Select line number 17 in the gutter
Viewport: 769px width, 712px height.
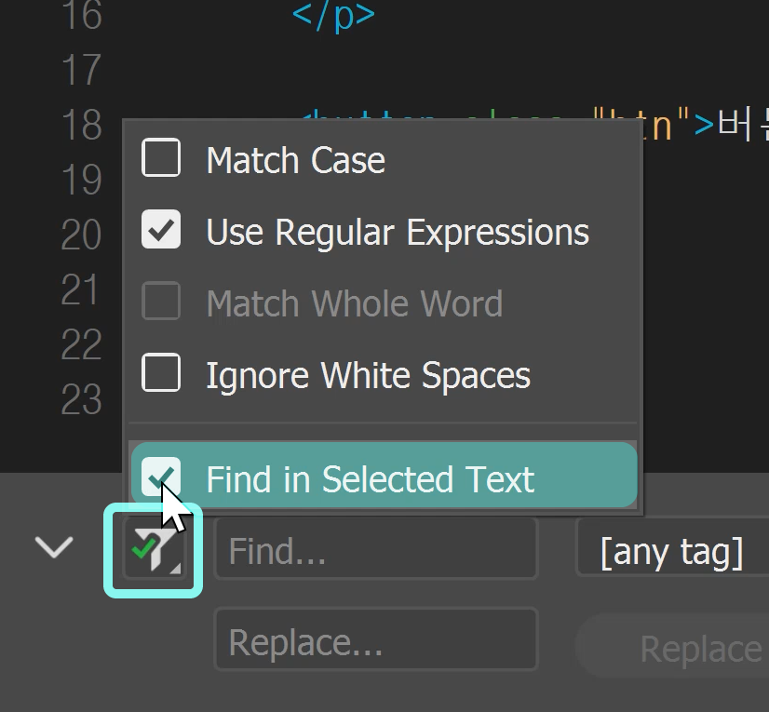tap(81, 71)
